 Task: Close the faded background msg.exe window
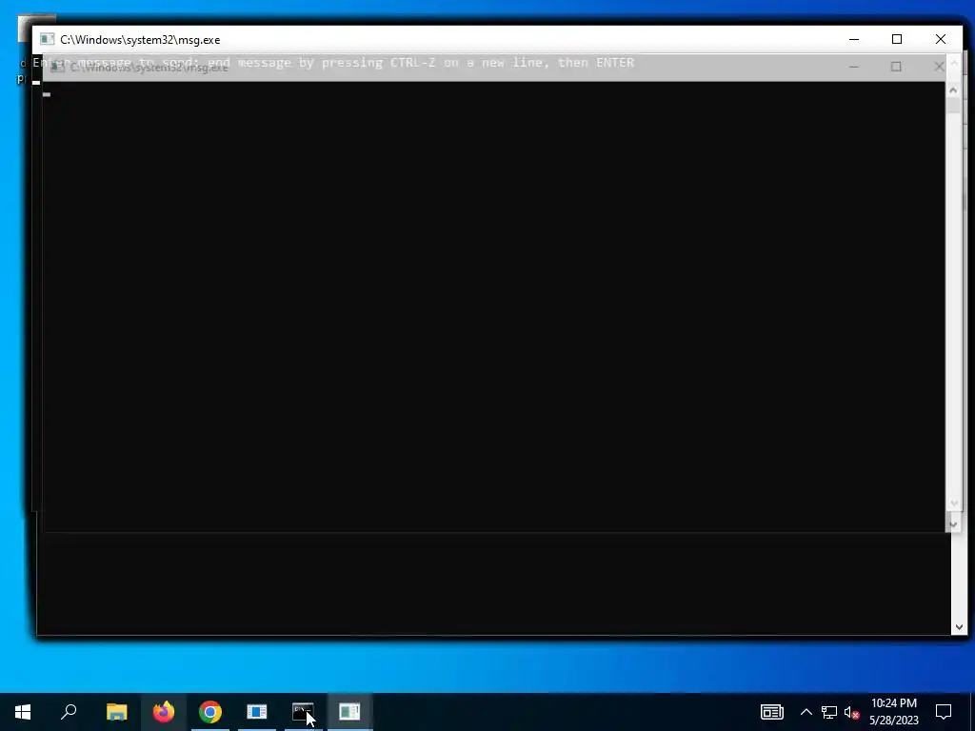pyautogui.click(x=939, y=67)
